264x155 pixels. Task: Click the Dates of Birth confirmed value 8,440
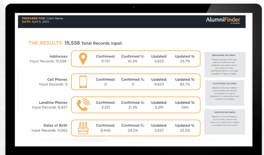point(106,130)
